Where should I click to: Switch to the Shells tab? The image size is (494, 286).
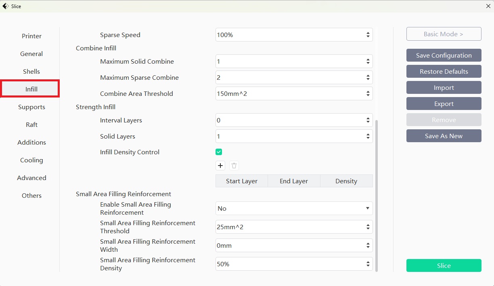coord(31,72)
